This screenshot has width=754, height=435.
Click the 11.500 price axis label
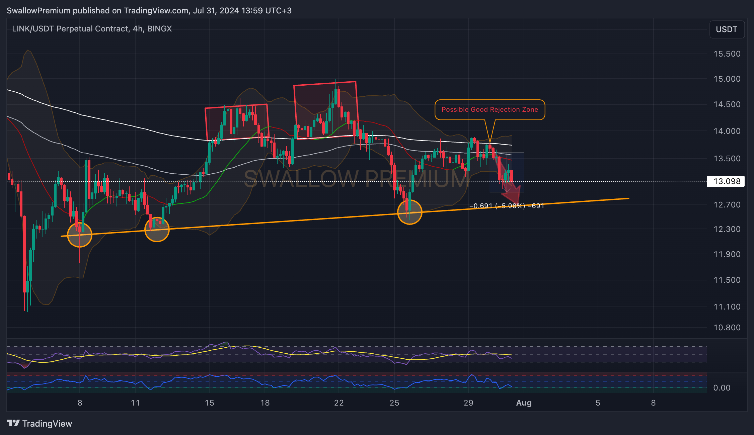click(727, 280)
